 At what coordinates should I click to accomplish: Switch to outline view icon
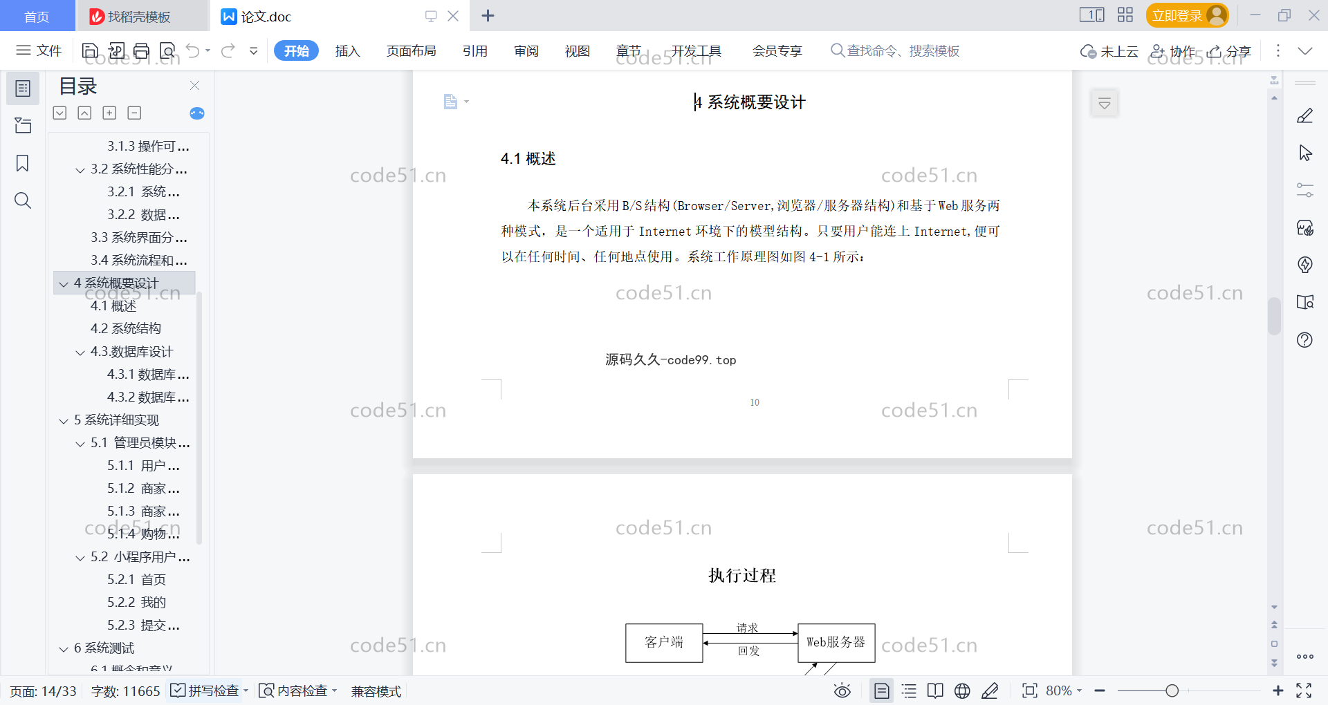tap(909, 690)
